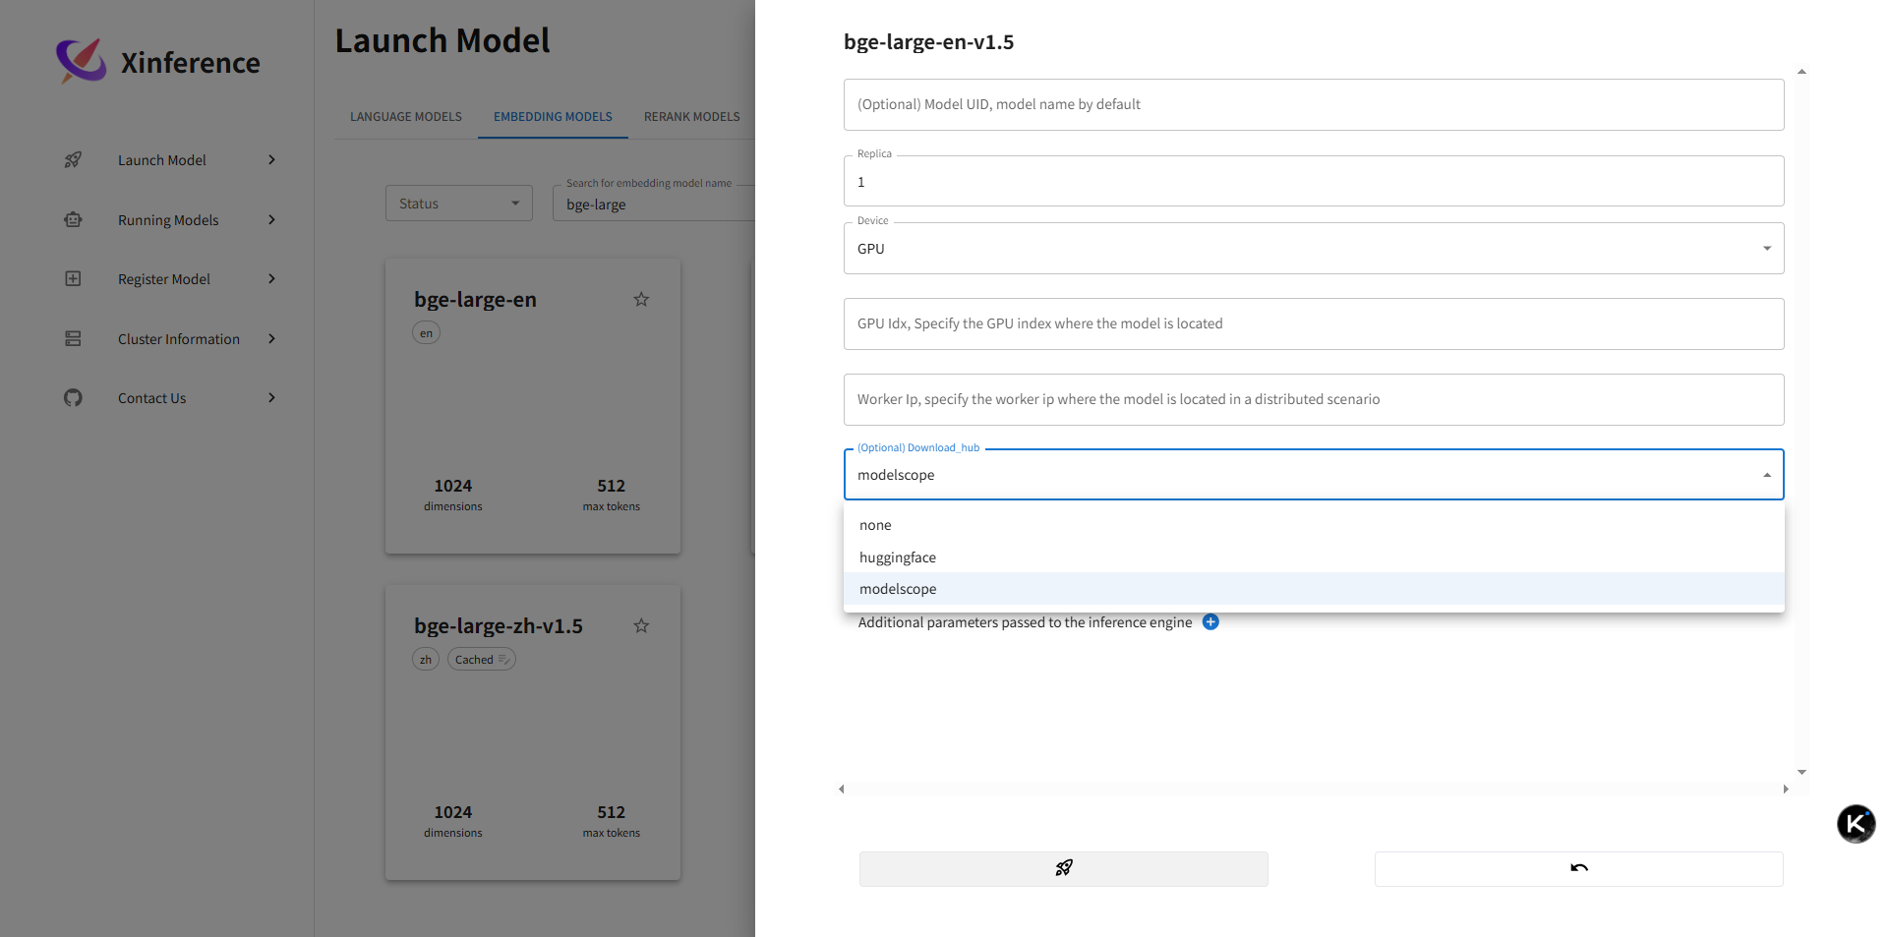The height and width of the screenshot is (937, 1888).
Task: Click Additional parameters passed to inference engine
Action: click(x=1025, y=622)
